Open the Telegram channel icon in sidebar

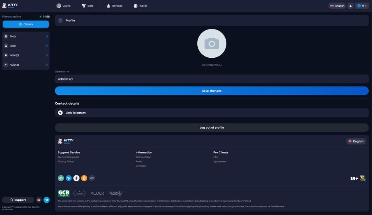[47, 200]
